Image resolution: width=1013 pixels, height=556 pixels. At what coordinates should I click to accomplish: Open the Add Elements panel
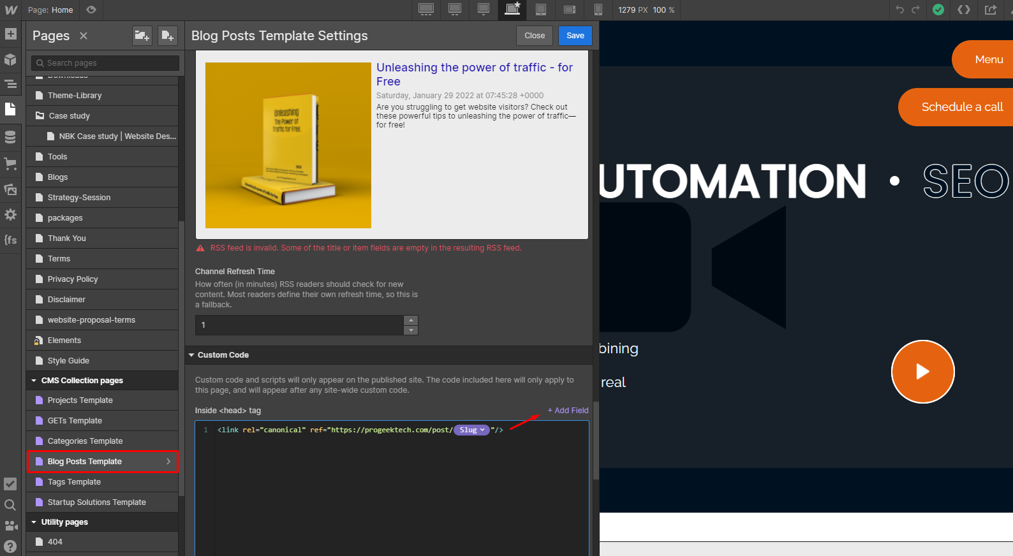pyautogui.click(x=10, y=34)
